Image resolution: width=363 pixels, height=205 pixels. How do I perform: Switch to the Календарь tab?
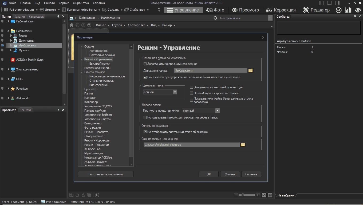[36, 17]
